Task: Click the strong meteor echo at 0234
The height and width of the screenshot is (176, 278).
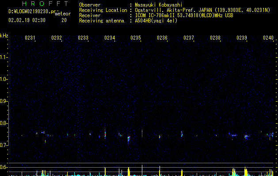Action: (x=105, y=134)
